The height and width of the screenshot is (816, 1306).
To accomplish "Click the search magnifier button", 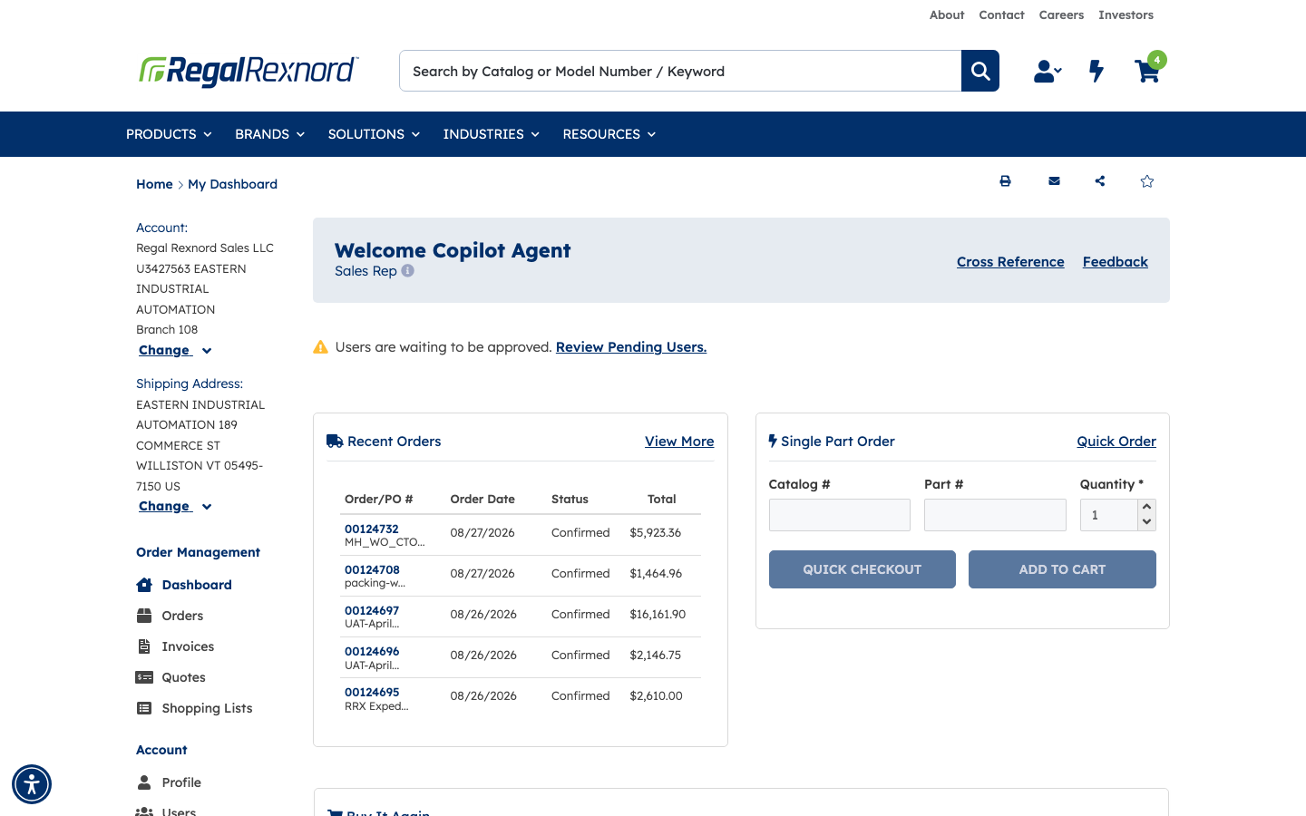I will coord(980,71).
